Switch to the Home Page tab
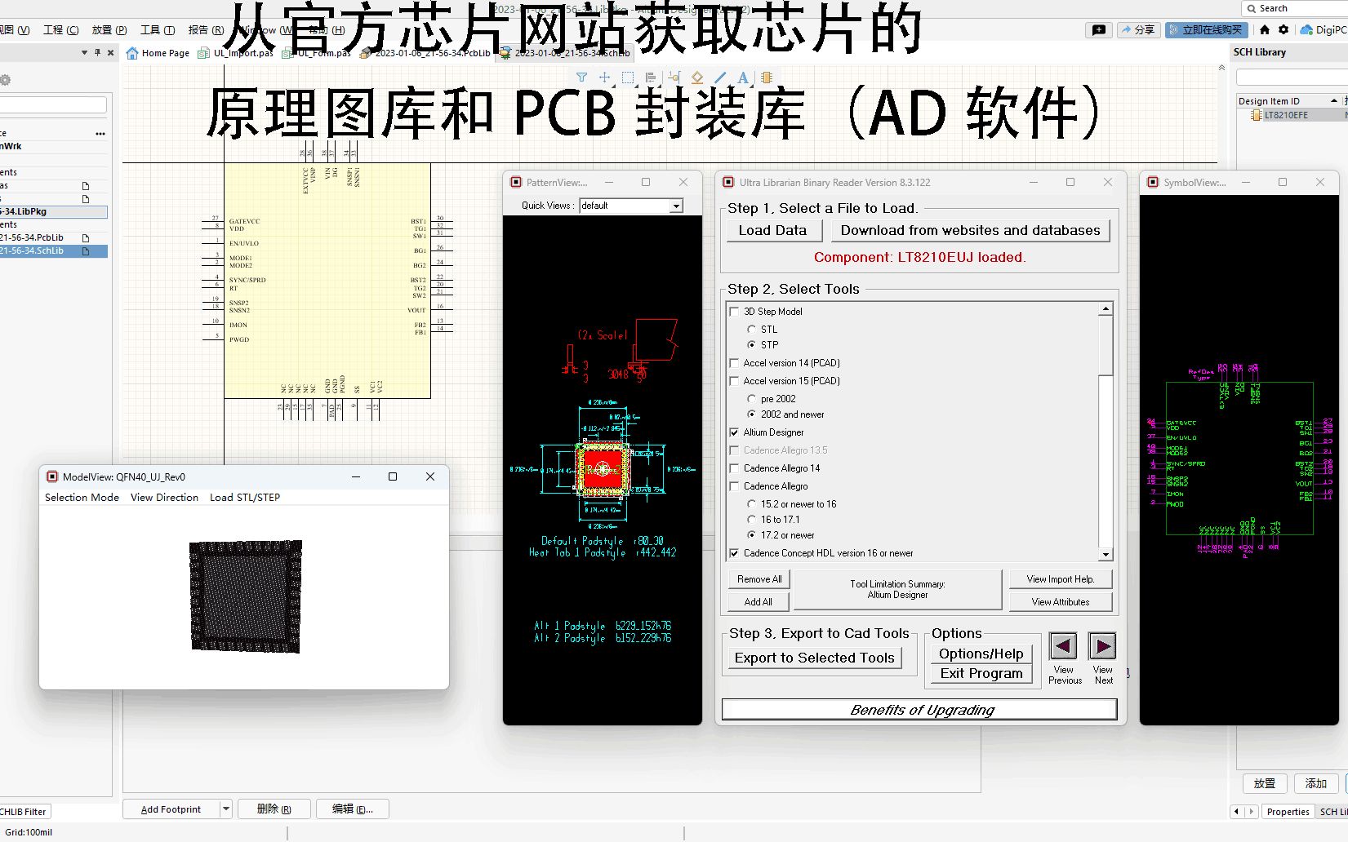Screen dimensions: 1348x842 pos(158,53)
